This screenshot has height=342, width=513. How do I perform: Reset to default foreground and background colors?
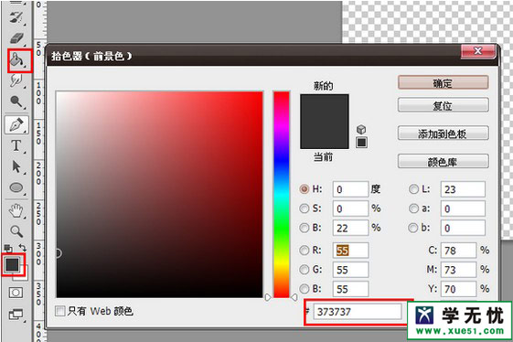8,249
